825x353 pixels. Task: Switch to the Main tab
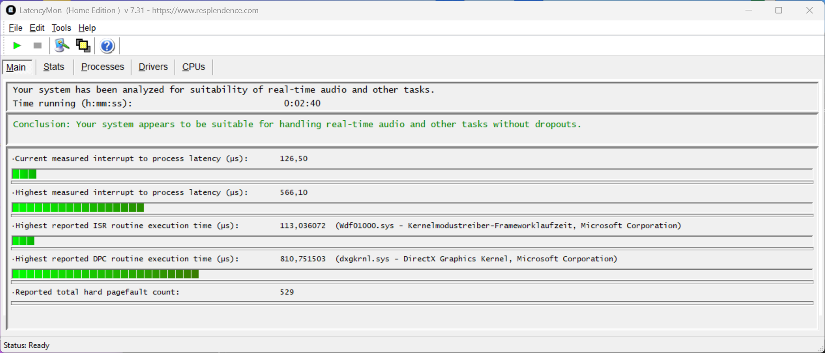pos(17,67)
